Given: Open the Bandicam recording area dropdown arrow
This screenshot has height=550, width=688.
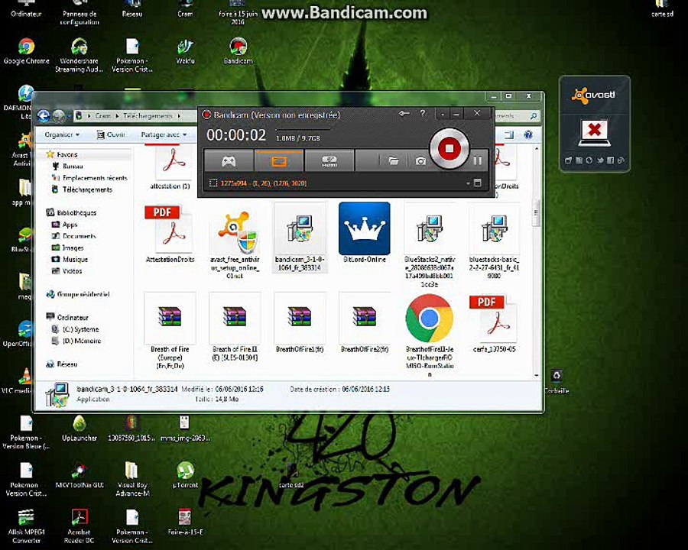Looking at the screenshot, I should click(x=468, y=183).
